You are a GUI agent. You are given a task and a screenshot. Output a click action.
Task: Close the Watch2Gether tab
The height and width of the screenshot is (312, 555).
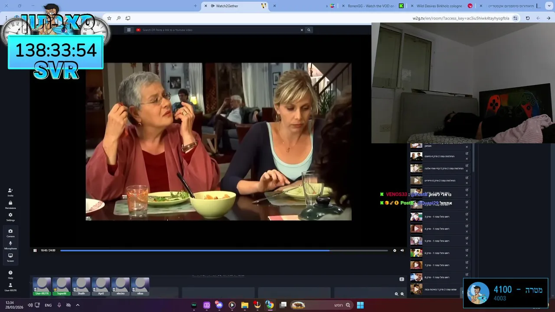tap(206, 6)
